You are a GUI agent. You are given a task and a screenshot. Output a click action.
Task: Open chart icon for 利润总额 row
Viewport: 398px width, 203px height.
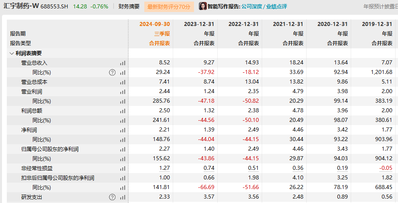(x=123, y=111)
